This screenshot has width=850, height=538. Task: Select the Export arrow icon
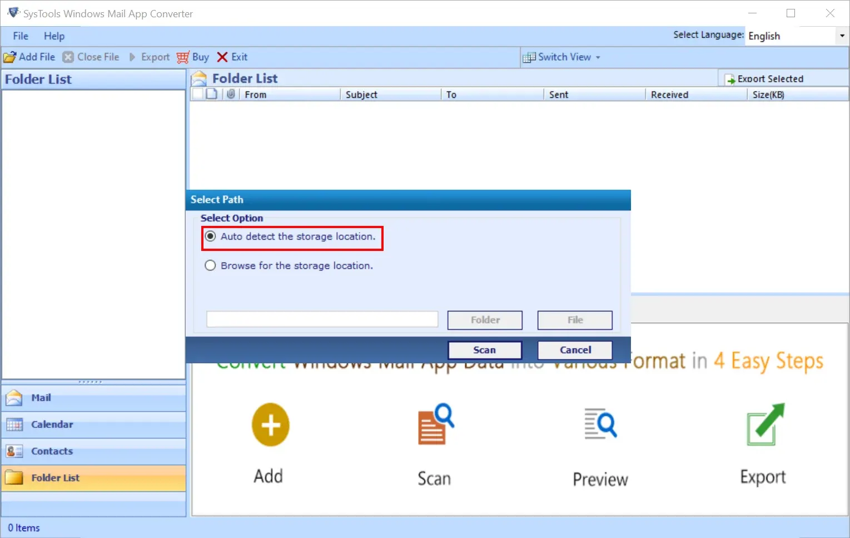click(132, 57)
